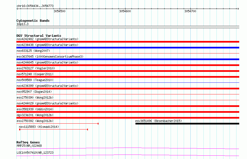Click the red bar under nsv4242482
Image resolution: width=247 pixels, height=159 pixels.
pos(128,42)
